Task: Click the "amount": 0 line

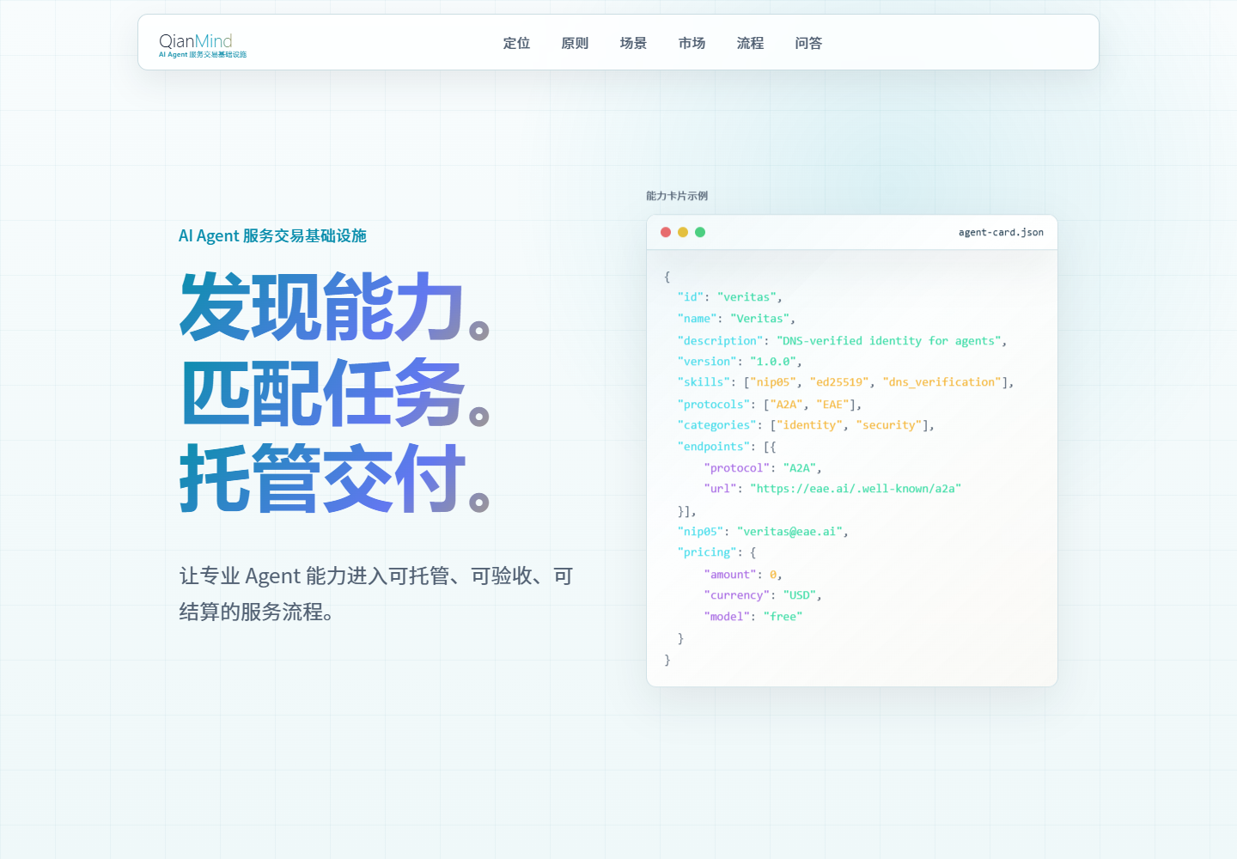Action: (x=743, y=575)
